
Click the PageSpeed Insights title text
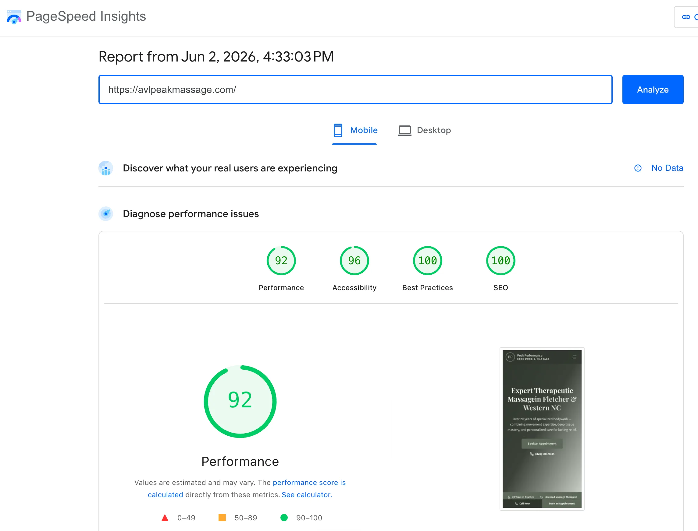click(86, 16)
